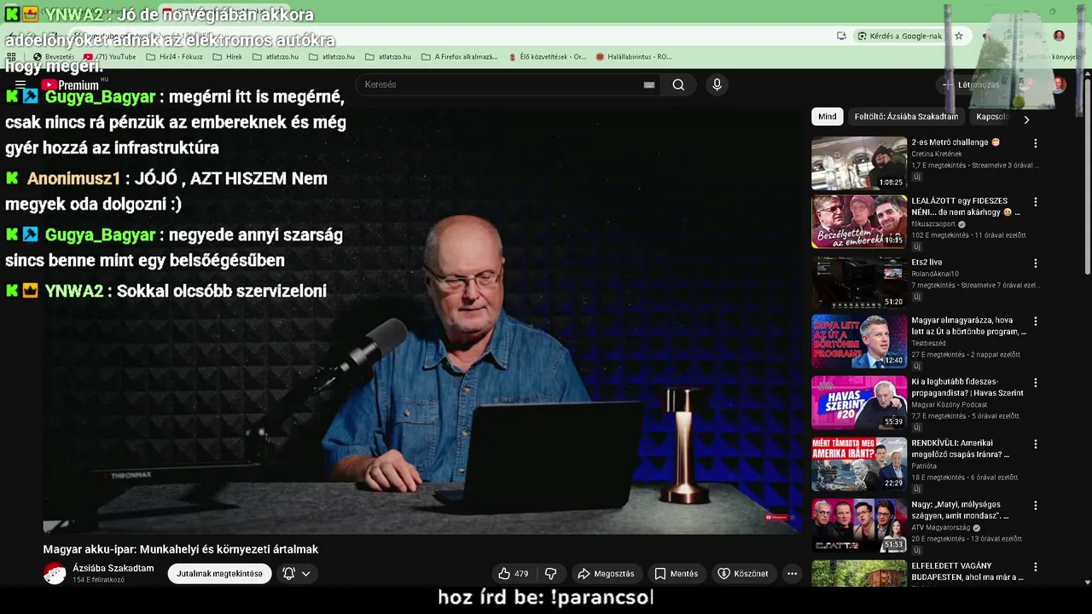Click the Létrehozás create button

(970, 84)
